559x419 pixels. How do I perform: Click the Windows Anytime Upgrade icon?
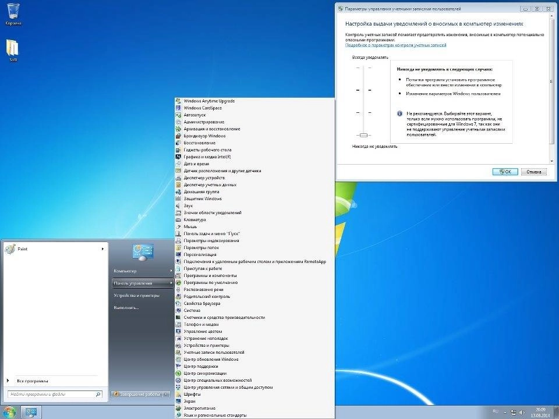pyautogui.click(x=178, y=101)
